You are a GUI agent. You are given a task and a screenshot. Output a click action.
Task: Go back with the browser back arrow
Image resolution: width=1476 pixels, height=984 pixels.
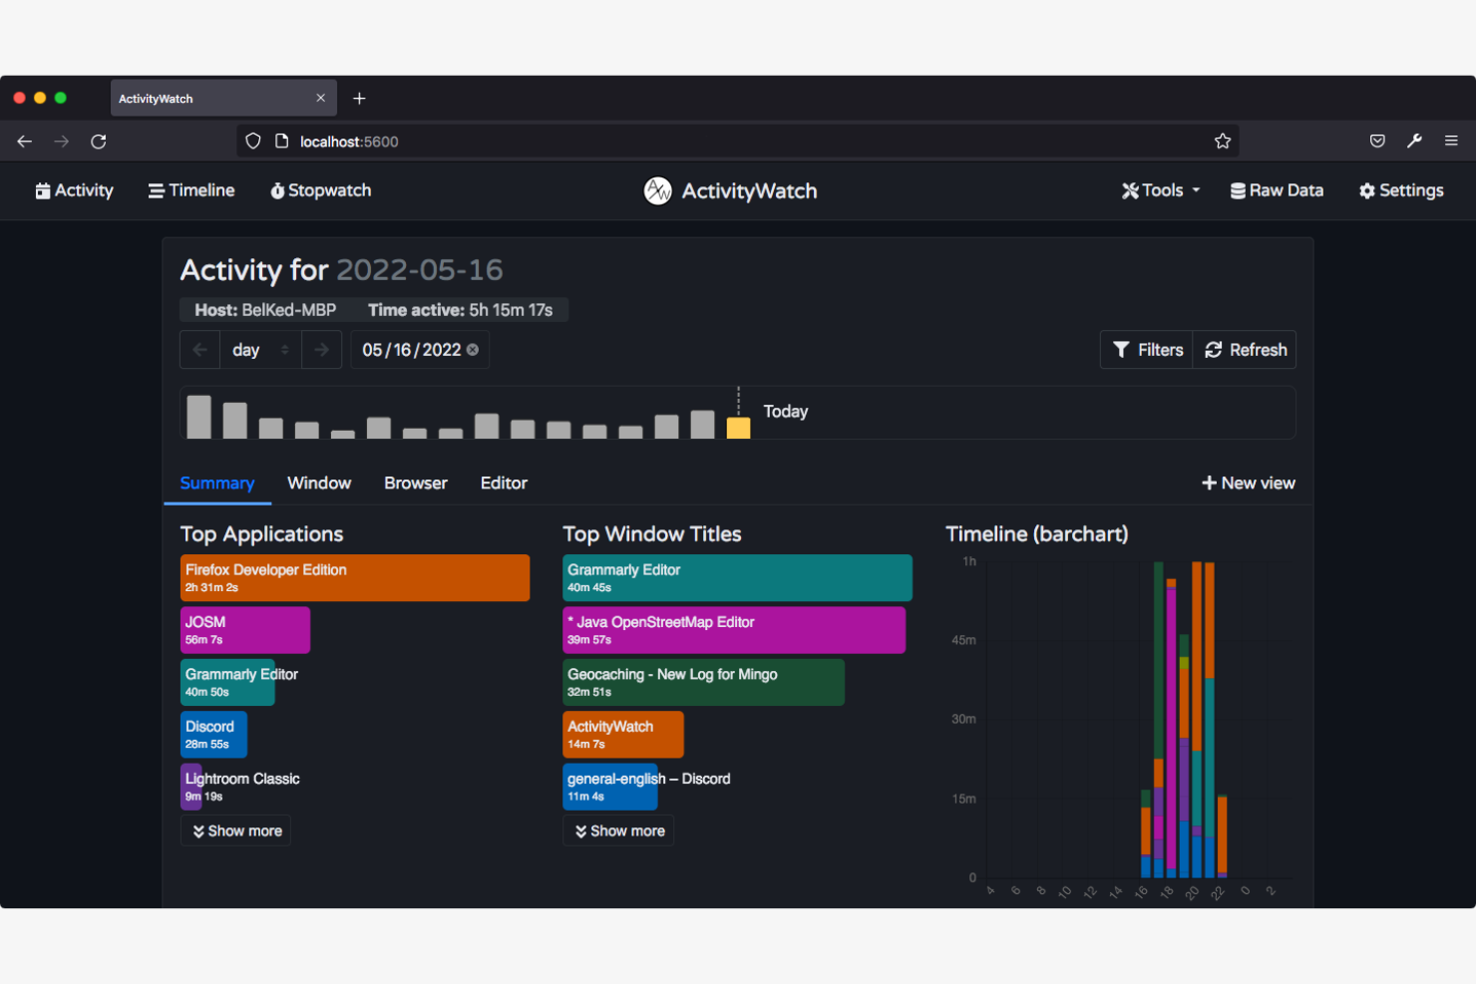pos(25,142)
